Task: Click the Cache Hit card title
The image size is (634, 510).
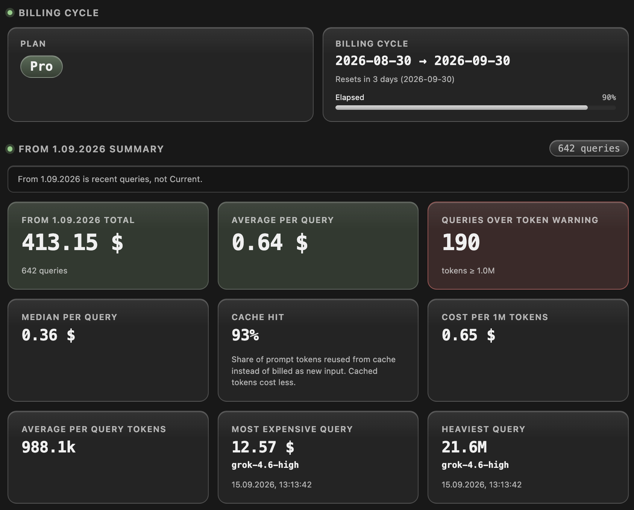Action: (258, 317)
